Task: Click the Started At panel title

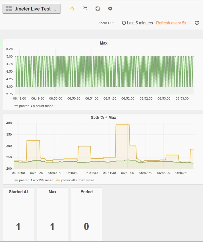Action: point(18,192)
